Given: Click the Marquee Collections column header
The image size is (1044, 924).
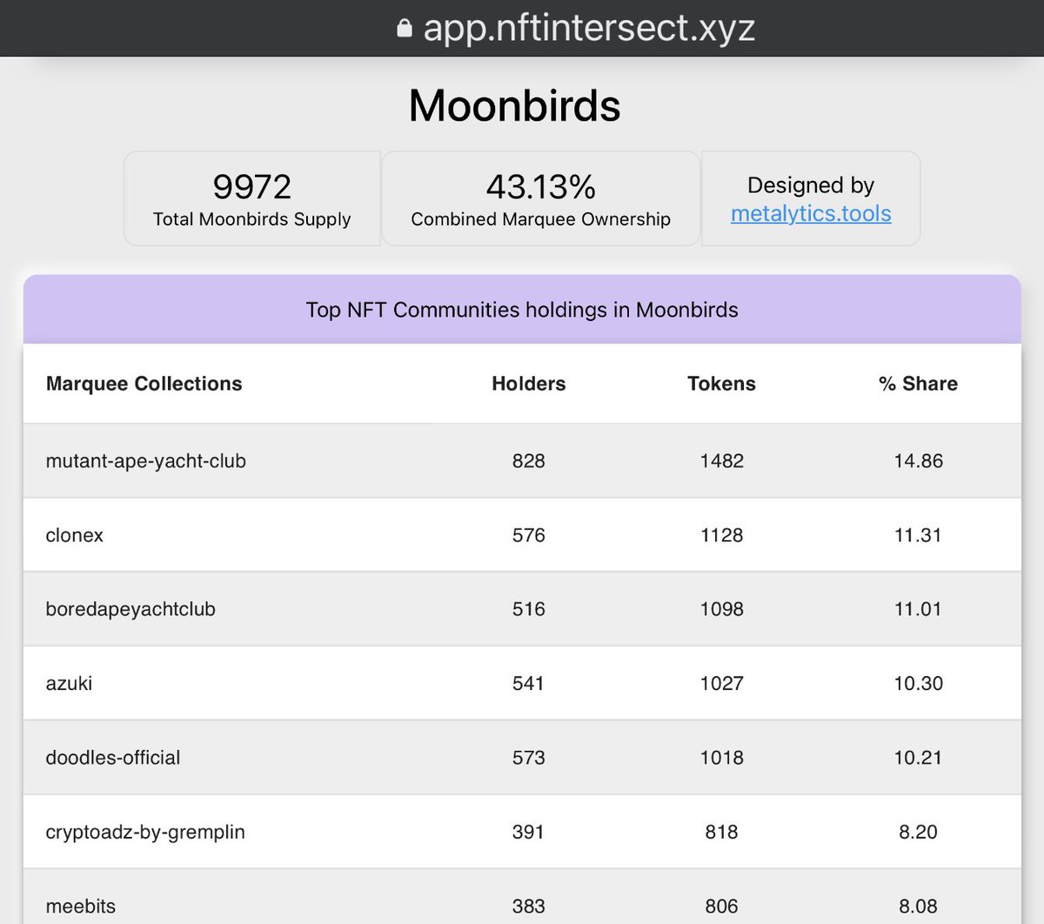Looking at the screenshot, I should 144,384.
